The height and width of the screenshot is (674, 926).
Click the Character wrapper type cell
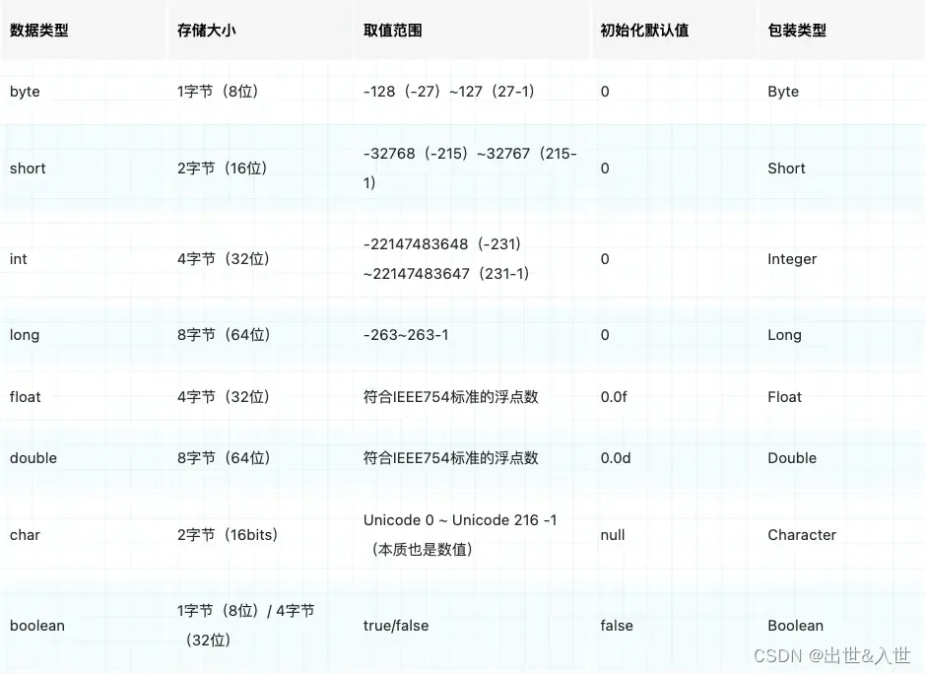(802, 535)
